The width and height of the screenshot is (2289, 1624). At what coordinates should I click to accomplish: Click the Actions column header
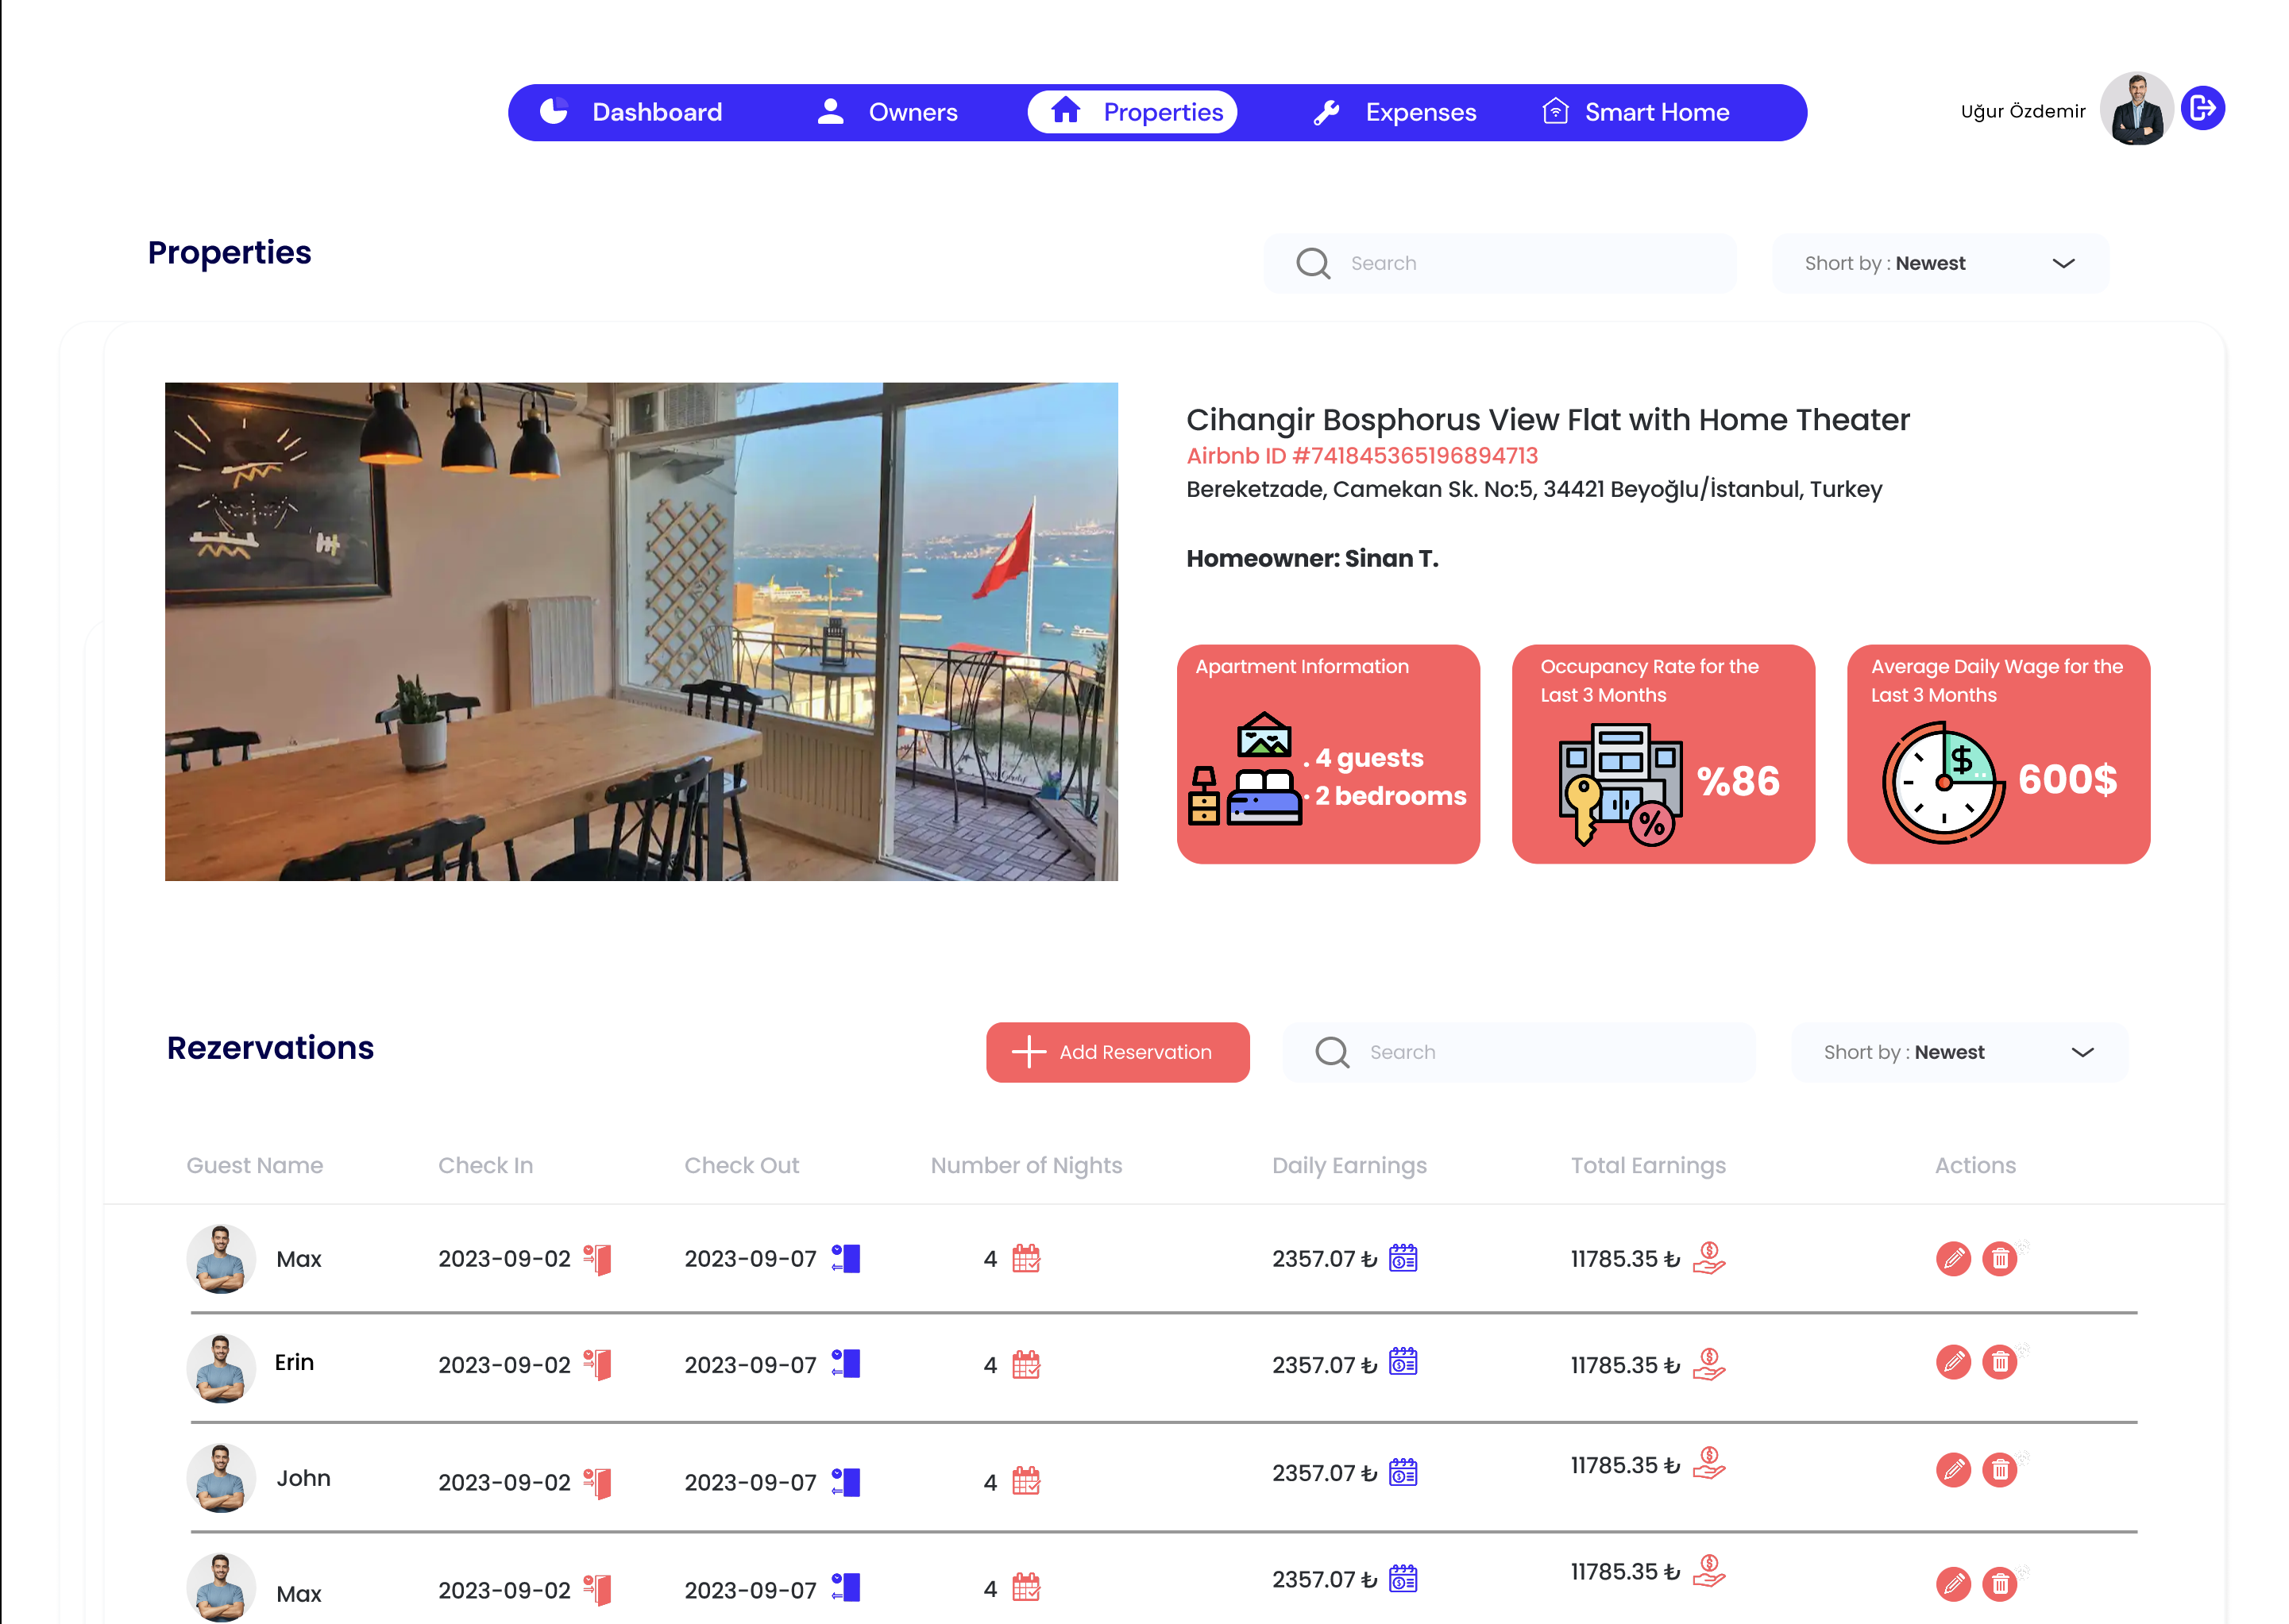tap(1974, 1165)
